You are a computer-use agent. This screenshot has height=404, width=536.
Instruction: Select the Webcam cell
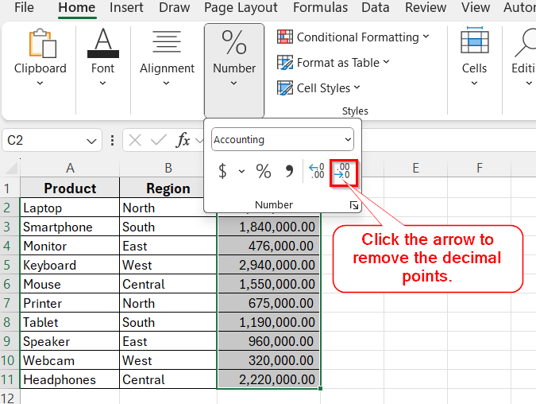click(x=70, y=360)
